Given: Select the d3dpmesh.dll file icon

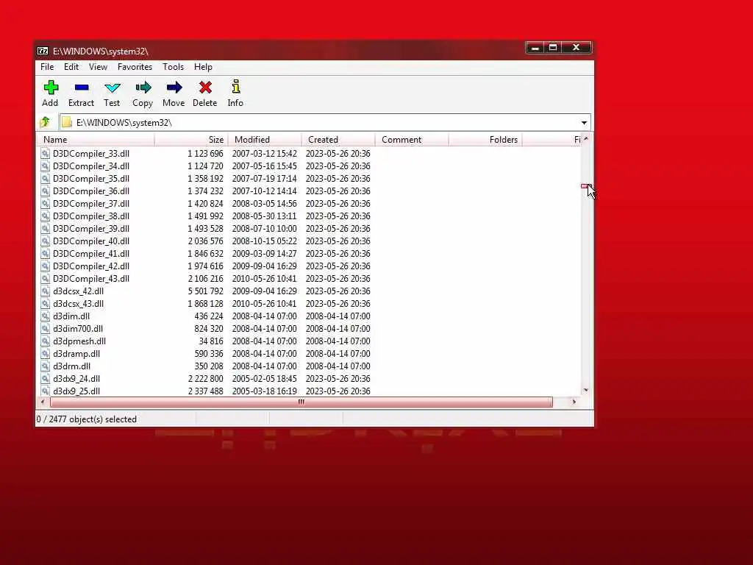Looking at the screenshot, I should coord(45,341).
